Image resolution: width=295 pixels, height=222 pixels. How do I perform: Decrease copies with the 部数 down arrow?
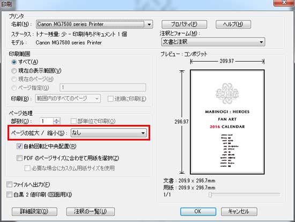pos(56,123)
